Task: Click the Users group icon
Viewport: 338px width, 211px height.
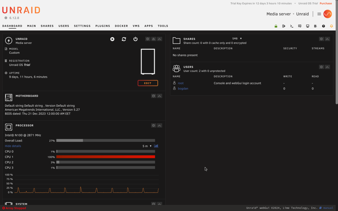Action: (x=176, y=69)
